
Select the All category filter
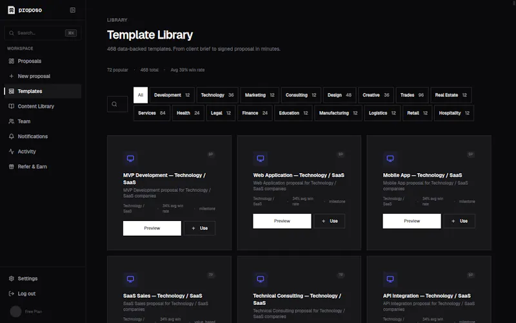pyautogui.click(x=141, y=95)
